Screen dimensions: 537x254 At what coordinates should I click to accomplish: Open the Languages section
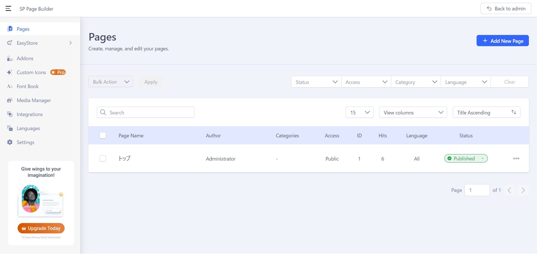tap(28, 128)
